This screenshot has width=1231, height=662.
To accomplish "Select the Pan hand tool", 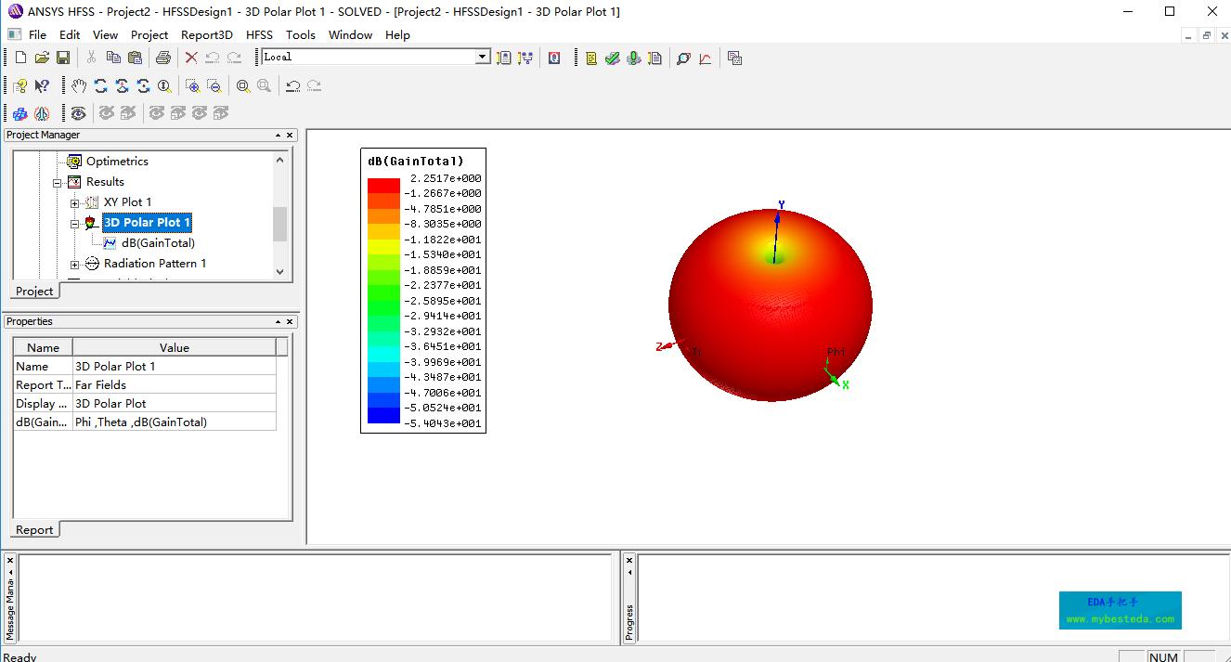I will (x=80, y=86).
